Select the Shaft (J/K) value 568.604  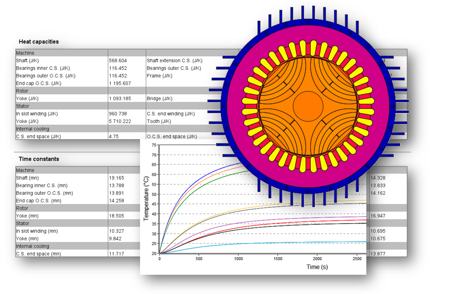coord(118,61)
